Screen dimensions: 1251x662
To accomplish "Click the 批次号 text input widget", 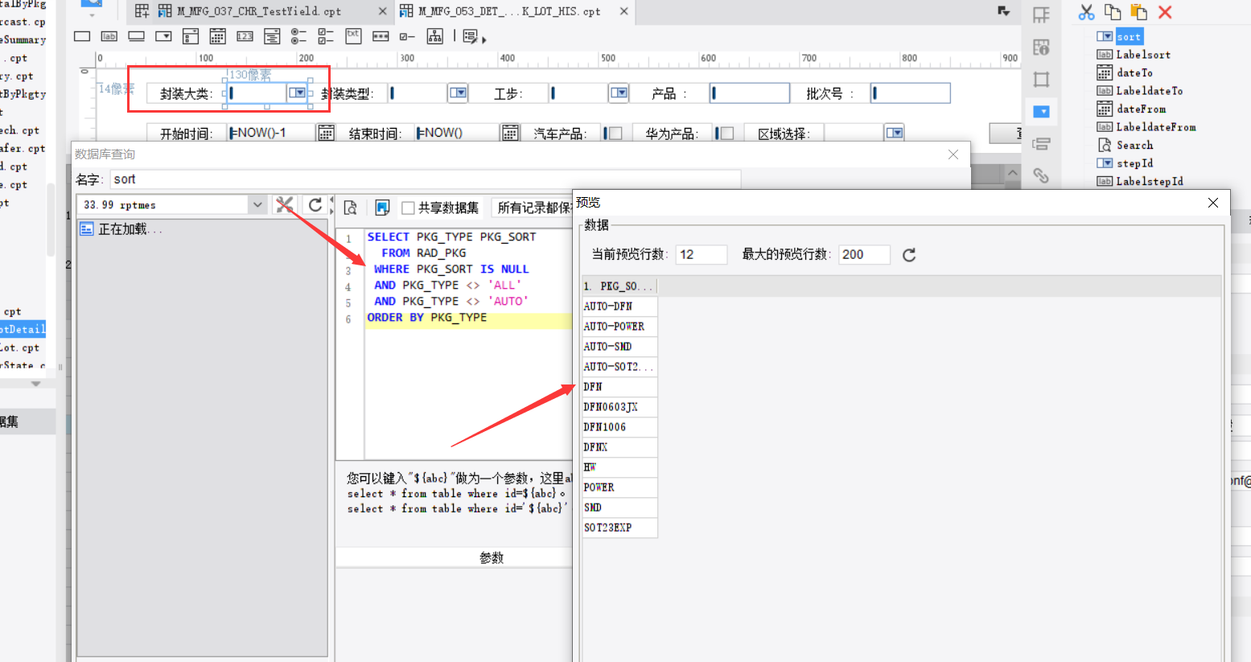I will (x=910, y=93).
